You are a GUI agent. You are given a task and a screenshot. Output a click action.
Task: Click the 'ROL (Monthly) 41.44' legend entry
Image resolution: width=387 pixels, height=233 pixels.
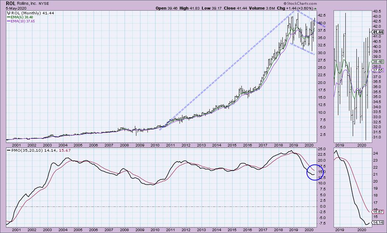click(32, 13)
